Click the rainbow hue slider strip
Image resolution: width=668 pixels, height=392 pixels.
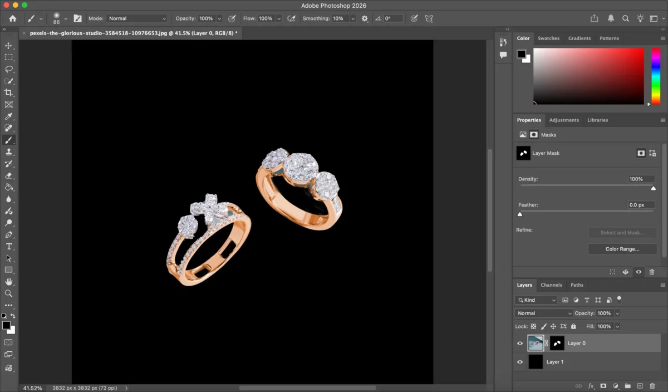pos(656,75)
